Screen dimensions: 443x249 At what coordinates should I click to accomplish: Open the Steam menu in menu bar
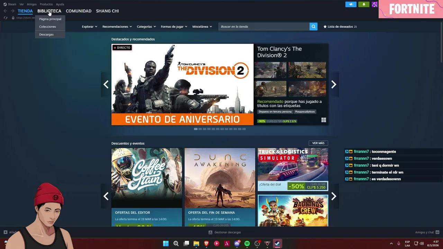click(x=10, y=4)
